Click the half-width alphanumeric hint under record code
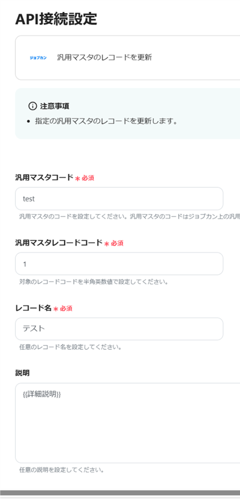This screenshot has height=499, width=240. pos(93,282)
